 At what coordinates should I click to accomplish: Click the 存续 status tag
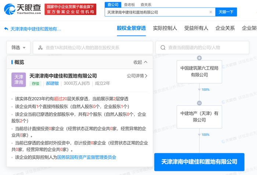(x=35, y=83)
